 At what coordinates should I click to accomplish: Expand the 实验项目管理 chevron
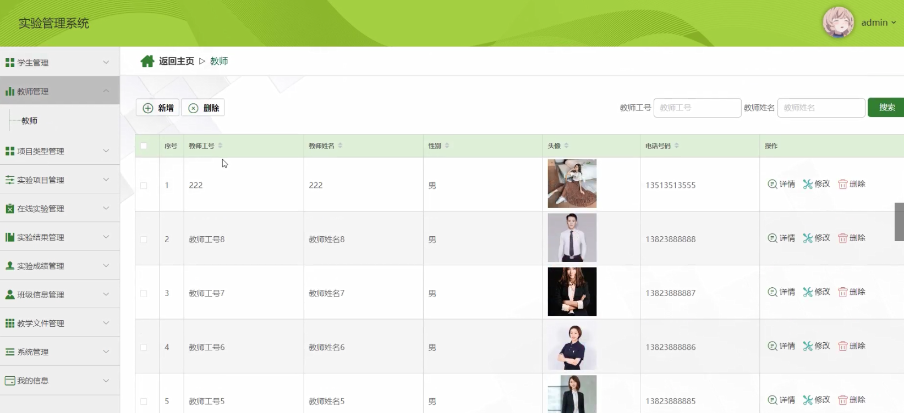click(106, 179)
